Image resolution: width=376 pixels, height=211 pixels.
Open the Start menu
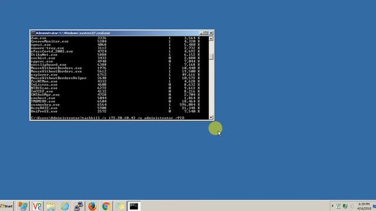6,206
